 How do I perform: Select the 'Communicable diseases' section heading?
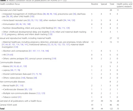coord(10,63)
